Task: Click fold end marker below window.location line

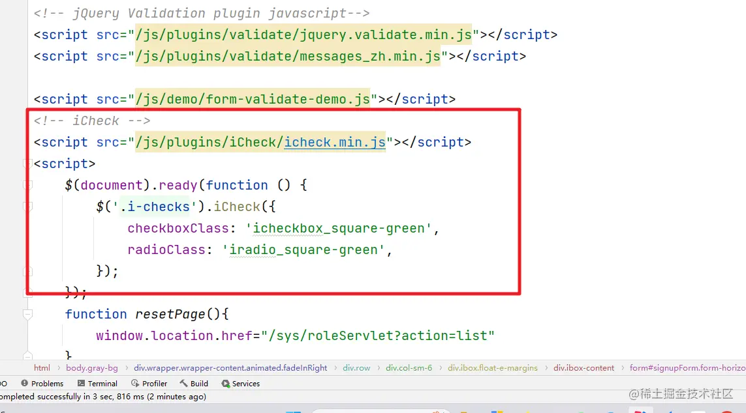Action: click(x=27, y=355)
